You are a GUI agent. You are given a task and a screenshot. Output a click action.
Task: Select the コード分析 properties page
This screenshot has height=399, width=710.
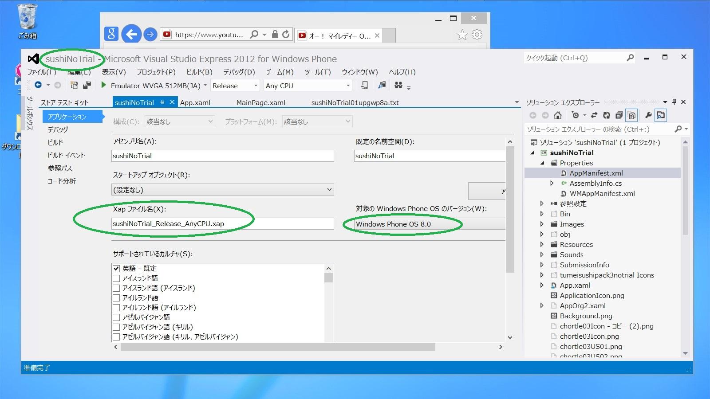tap(62, 181)
